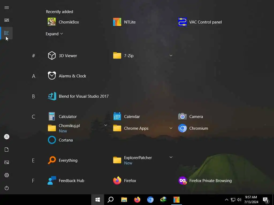Open the globe app on taskbar
274x205 pixels.
(x=163, y=200)
